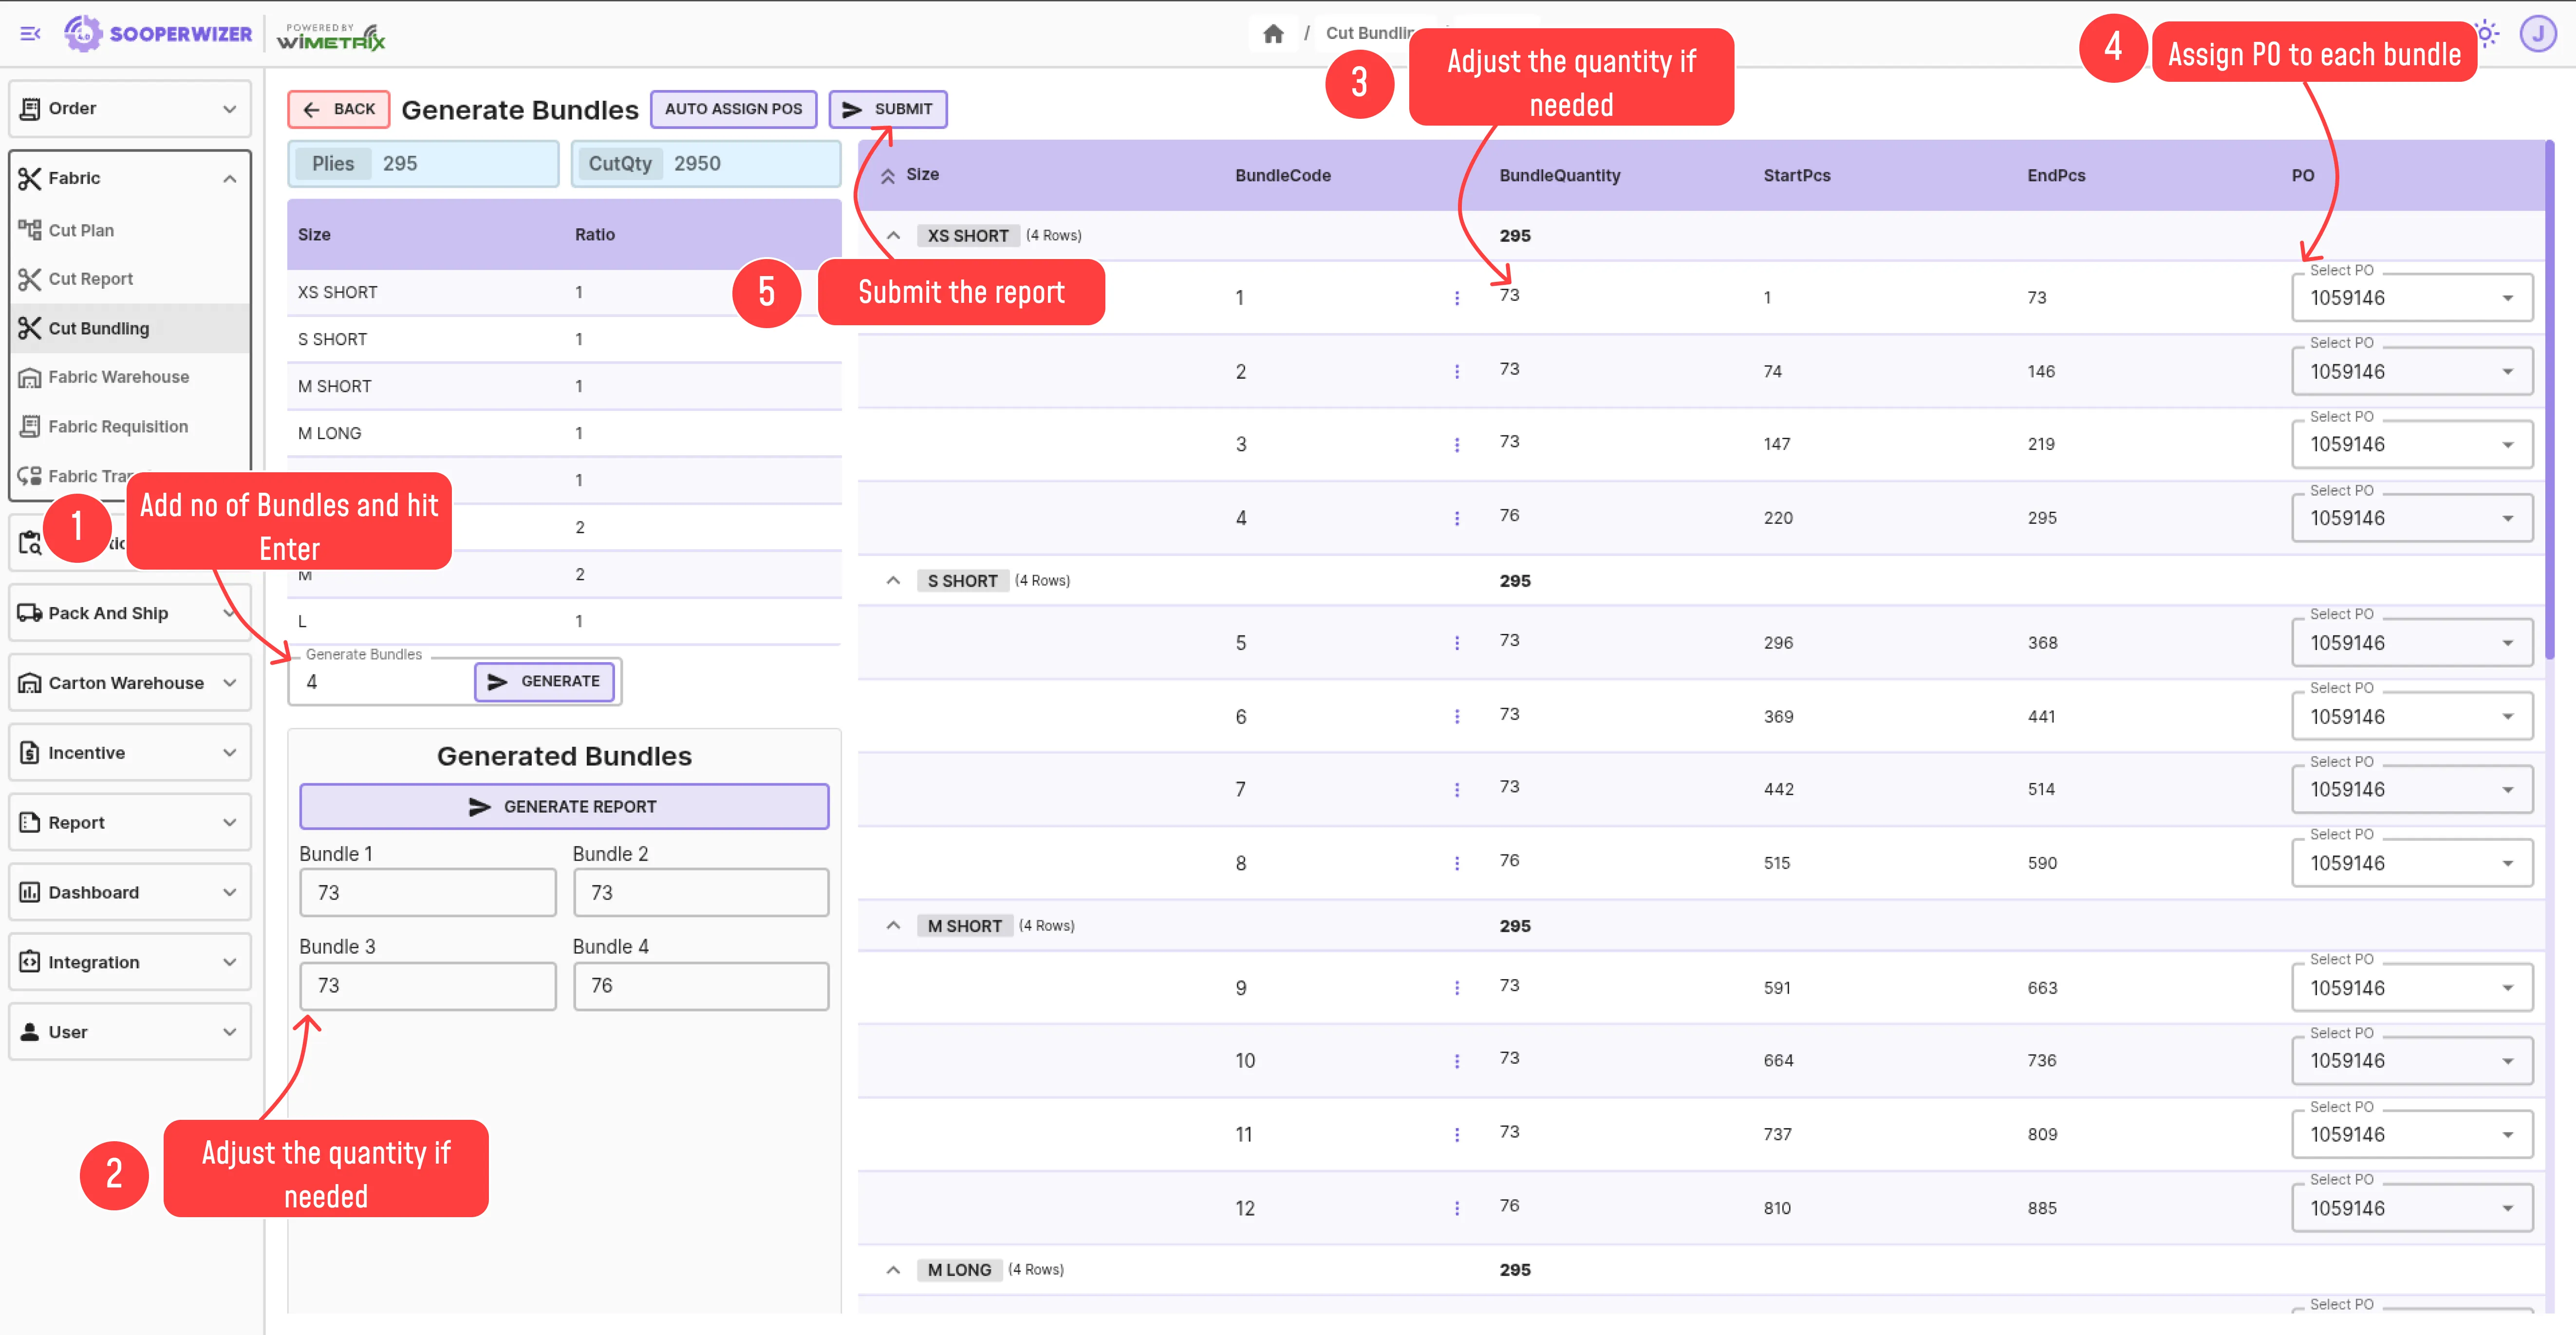
Task: Click the collapse-all arrows beside Size header
Action: (887, 176)
